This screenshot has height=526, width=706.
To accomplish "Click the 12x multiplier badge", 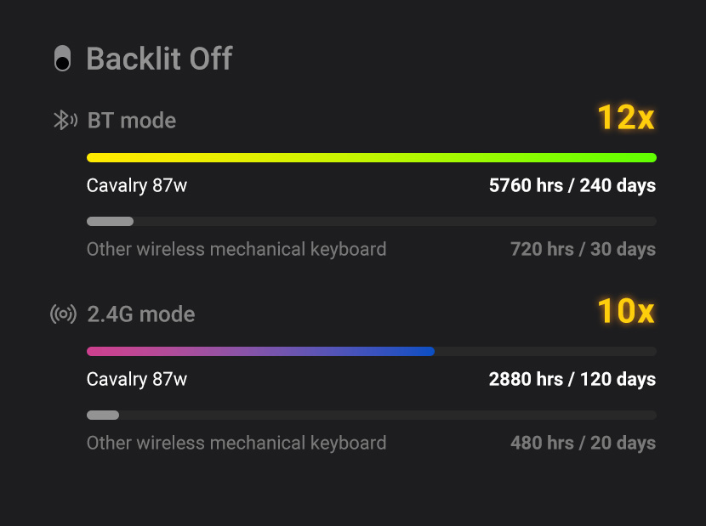I will click(x=625, y=118).
